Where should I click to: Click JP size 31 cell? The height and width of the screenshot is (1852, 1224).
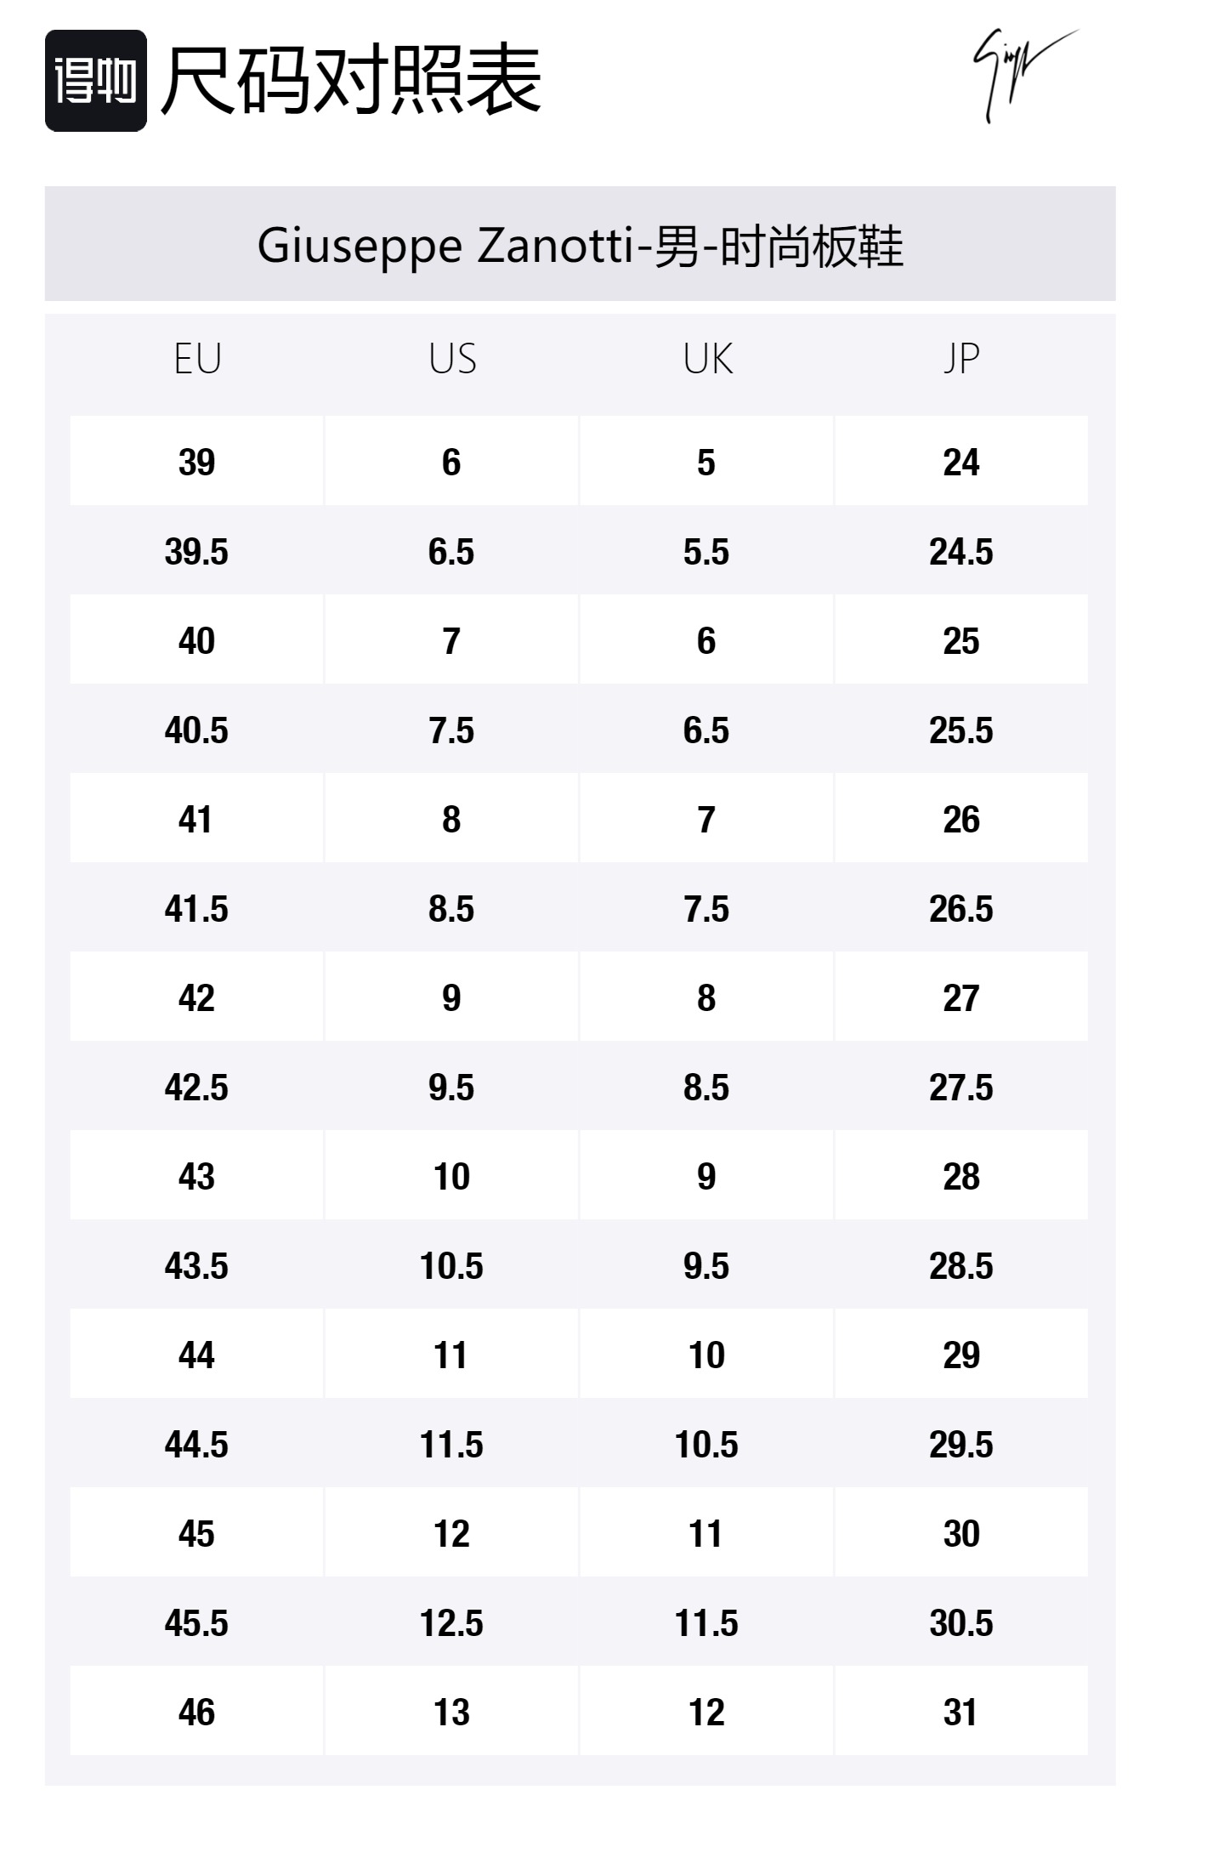(961, 1713)
